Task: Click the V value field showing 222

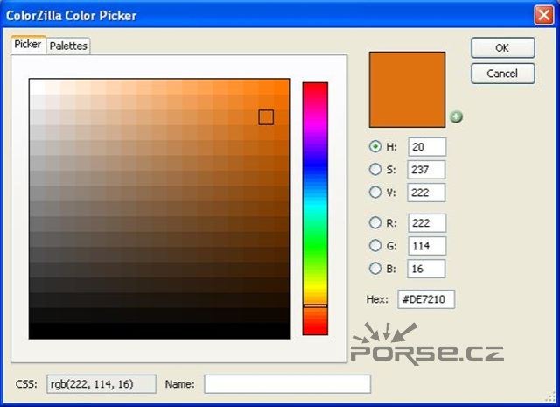Action: point(426,193)
